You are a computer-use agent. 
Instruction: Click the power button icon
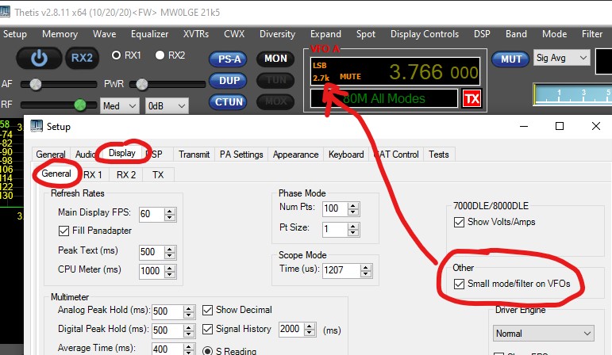(x=40, y=58)
